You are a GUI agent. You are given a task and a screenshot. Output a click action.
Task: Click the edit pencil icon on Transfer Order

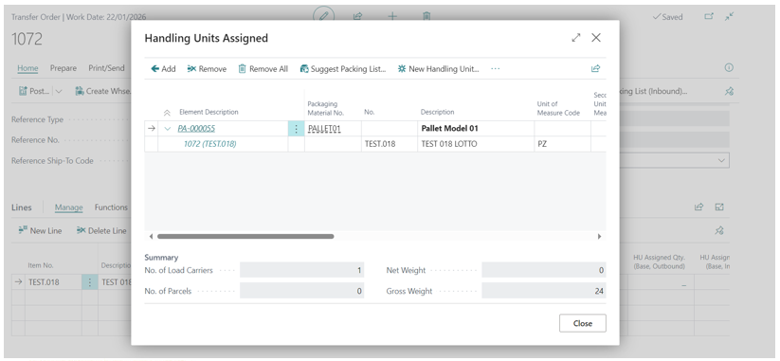323,16
